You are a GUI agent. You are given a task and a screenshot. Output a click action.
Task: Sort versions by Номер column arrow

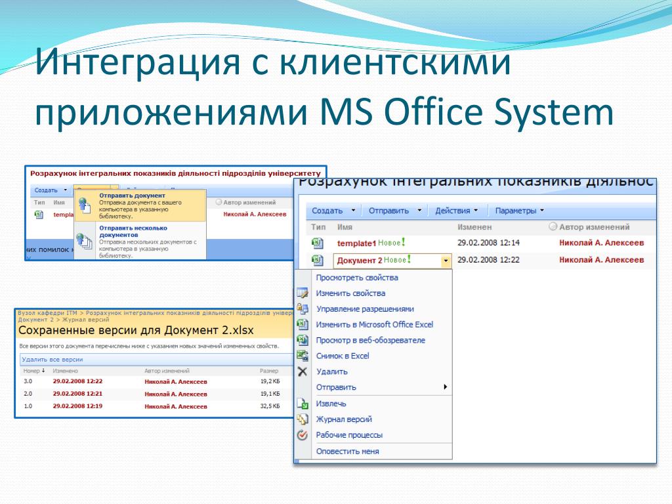click(x=43, y=371)
